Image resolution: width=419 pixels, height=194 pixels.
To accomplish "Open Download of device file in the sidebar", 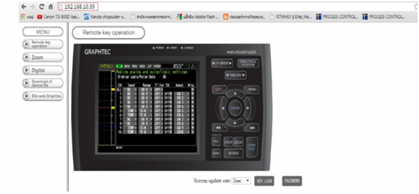I will 43,83.
